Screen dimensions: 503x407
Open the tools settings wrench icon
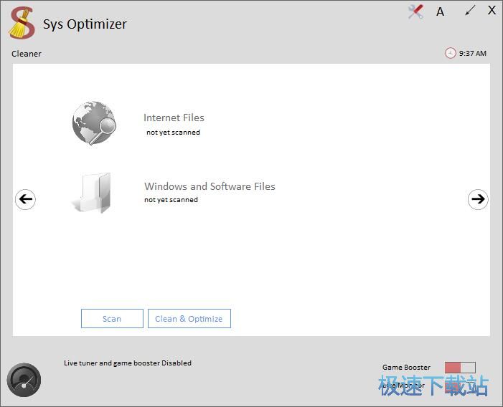415,12
